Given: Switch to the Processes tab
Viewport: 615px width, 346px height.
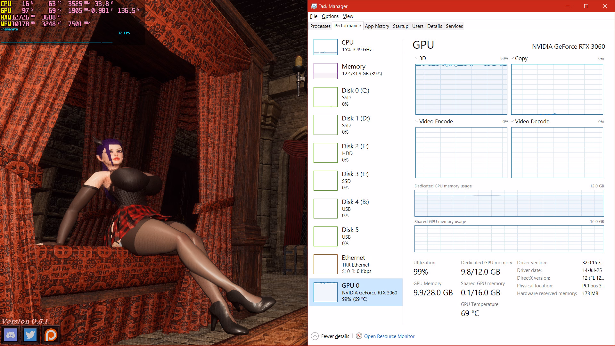Looking at the screenshot, I should coord(320,26).
